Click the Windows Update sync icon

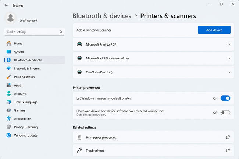9,135
